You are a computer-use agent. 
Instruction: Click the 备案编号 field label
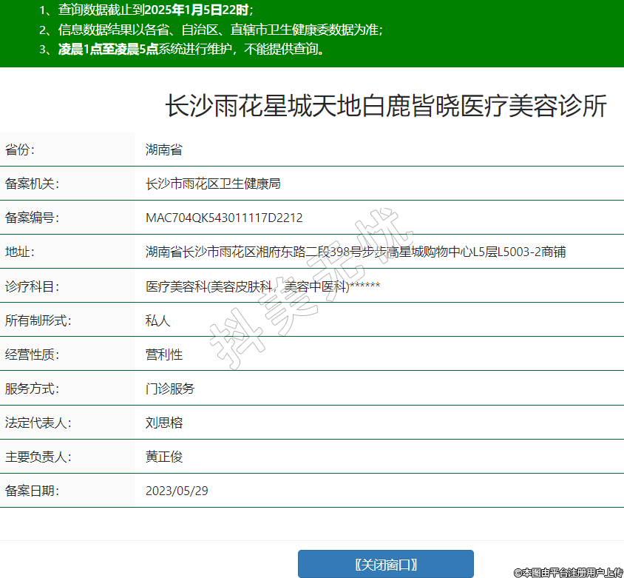tap(32, 218)
